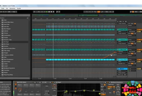Open Sub Sine track All Ins input dropdown
Screen dimensions: 142x96
click(x=132, y=30)
